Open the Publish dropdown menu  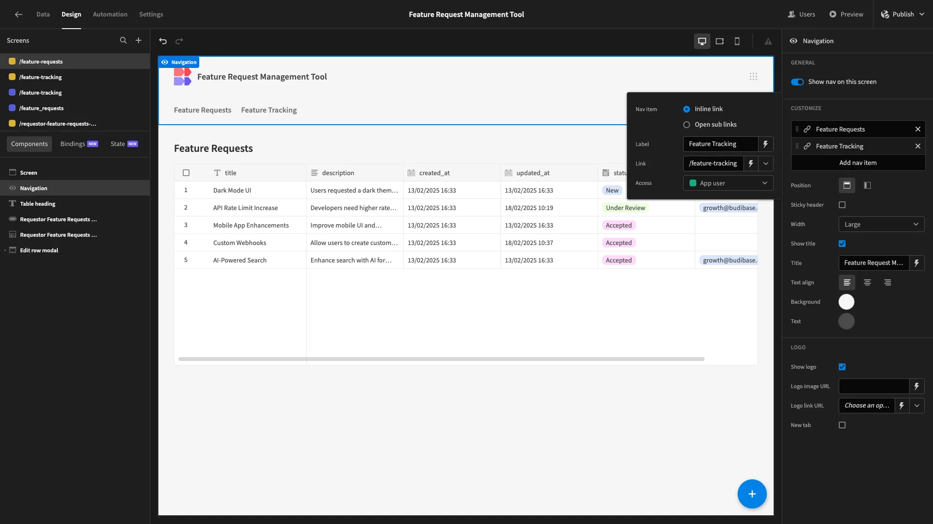point(903,14)
